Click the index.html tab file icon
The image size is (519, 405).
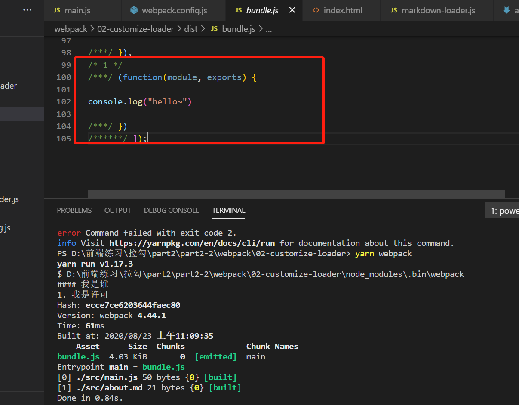click(316, 10)
